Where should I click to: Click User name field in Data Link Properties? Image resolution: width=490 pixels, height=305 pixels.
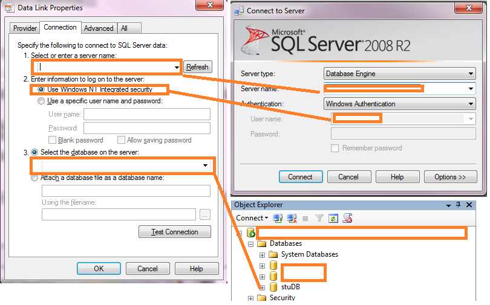[x=147, y=115]
